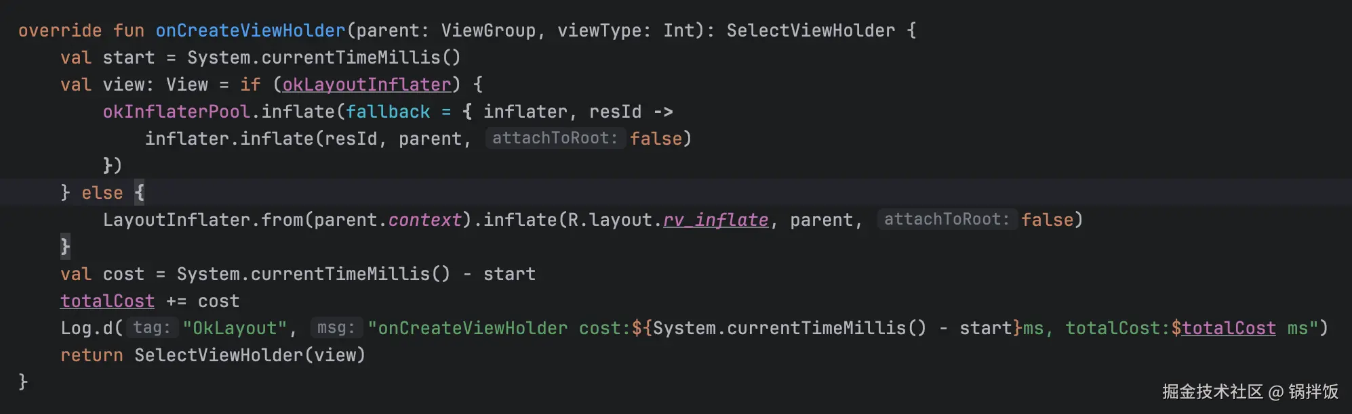The image size is (1352, 414).
Task: Click the okLayoutInflater underlined variable
Action: [x=366, y=85]
